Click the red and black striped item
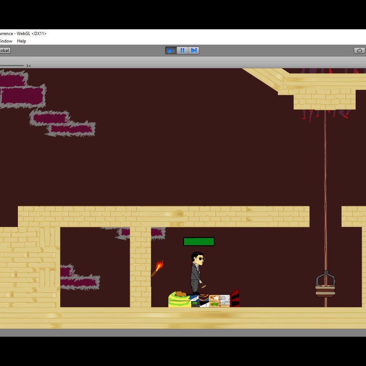The width and height of the screenshot is (366, 366). [x=235, y=298]
